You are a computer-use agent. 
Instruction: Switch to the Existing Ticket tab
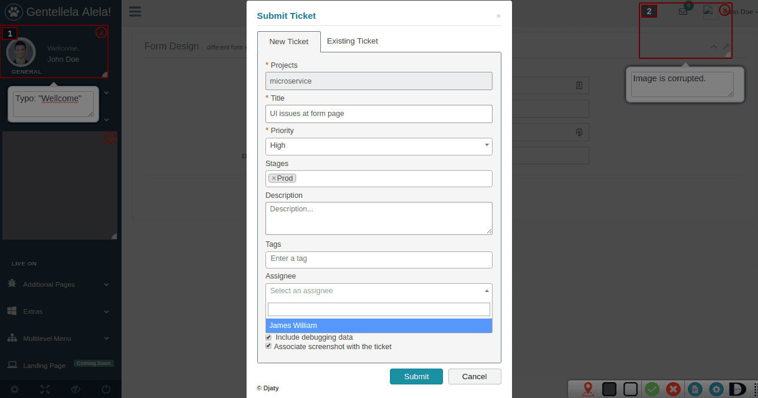click(x=352, y=41)
